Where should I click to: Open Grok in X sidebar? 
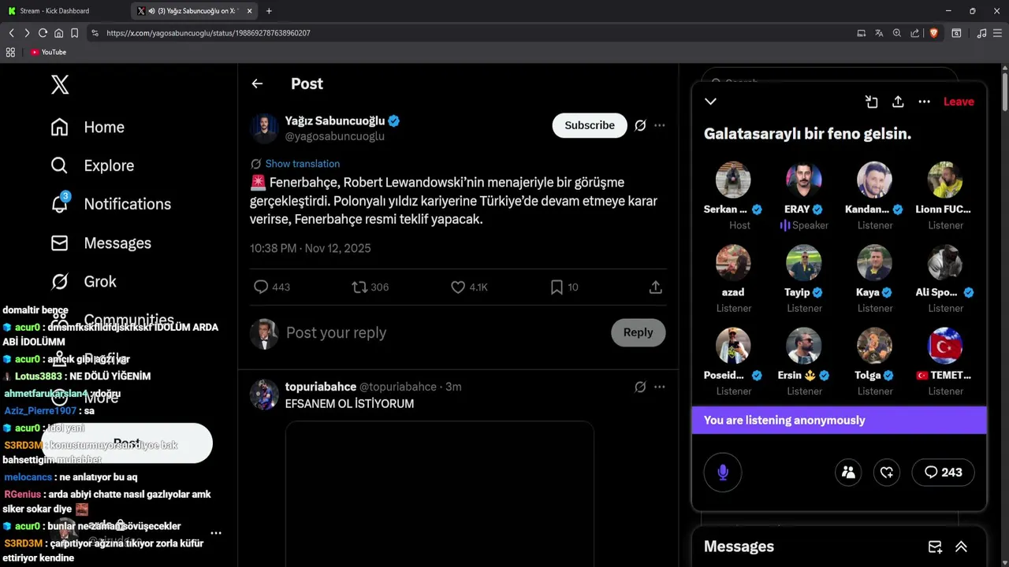click(83, 281)
